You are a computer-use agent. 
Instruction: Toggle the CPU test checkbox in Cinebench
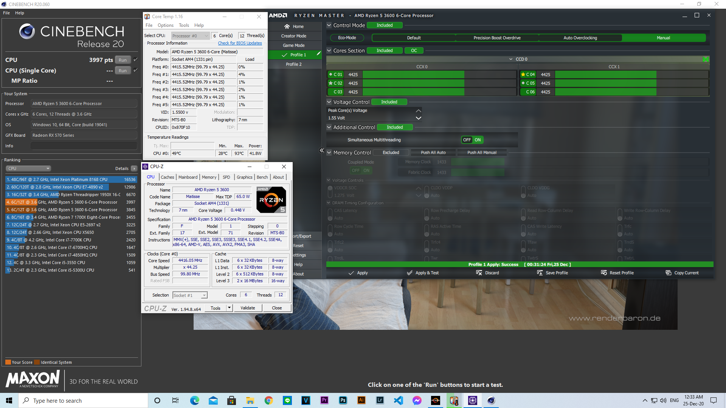135,60
